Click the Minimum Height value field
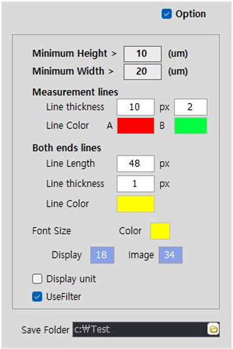Viewport: 233px width, 349px height. click(143, 54)
